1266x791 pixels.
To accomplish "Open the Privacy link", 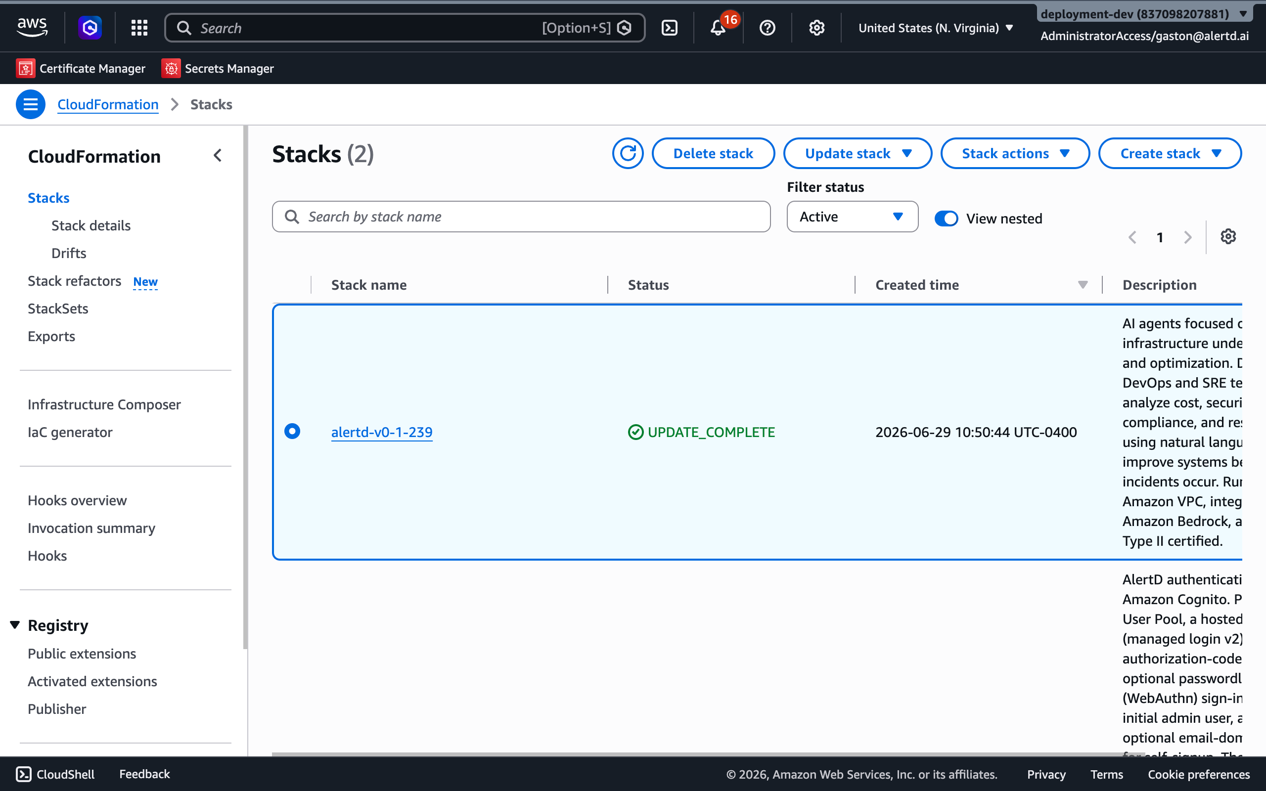I will [x=1046, y=774].
